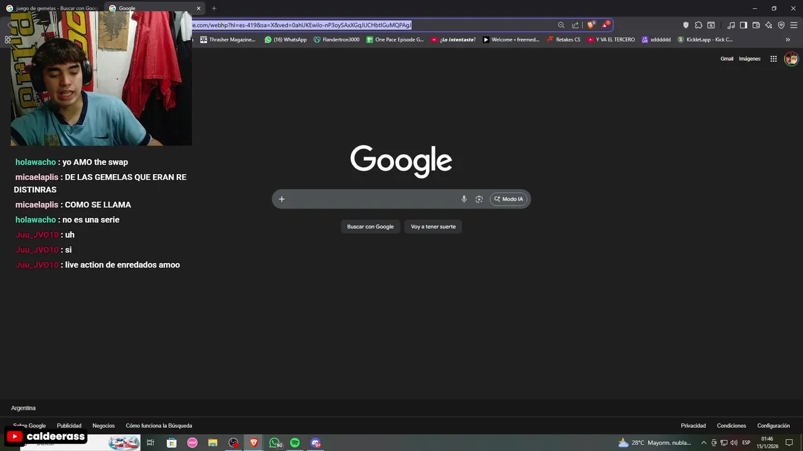Open the notification center icon
The image size is (803, 451).
(789, 443)
